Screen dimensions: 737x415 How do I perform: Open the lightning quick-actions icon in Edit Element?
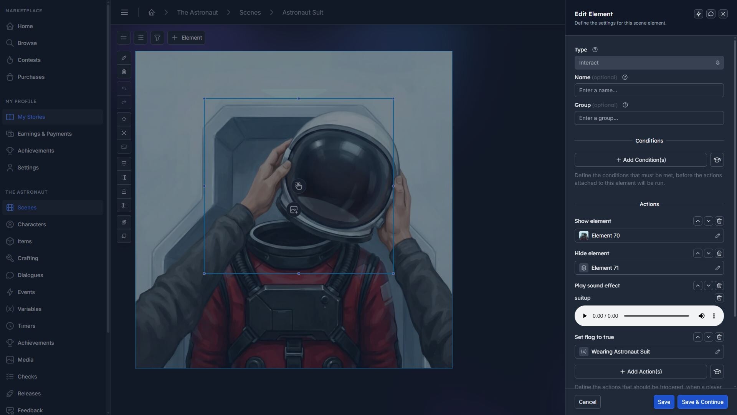click(x=698, y=13)
